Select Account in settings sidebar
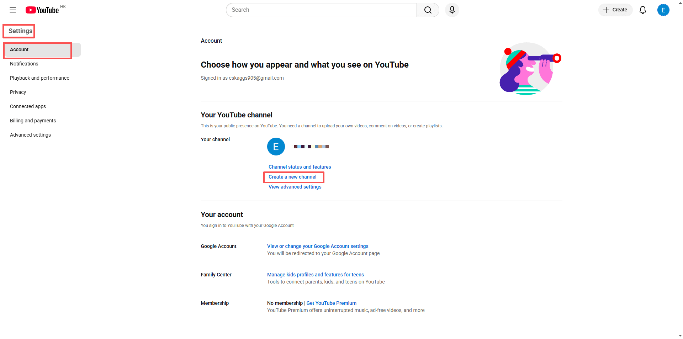Screen dimensions: 683x339 (42, 50)
